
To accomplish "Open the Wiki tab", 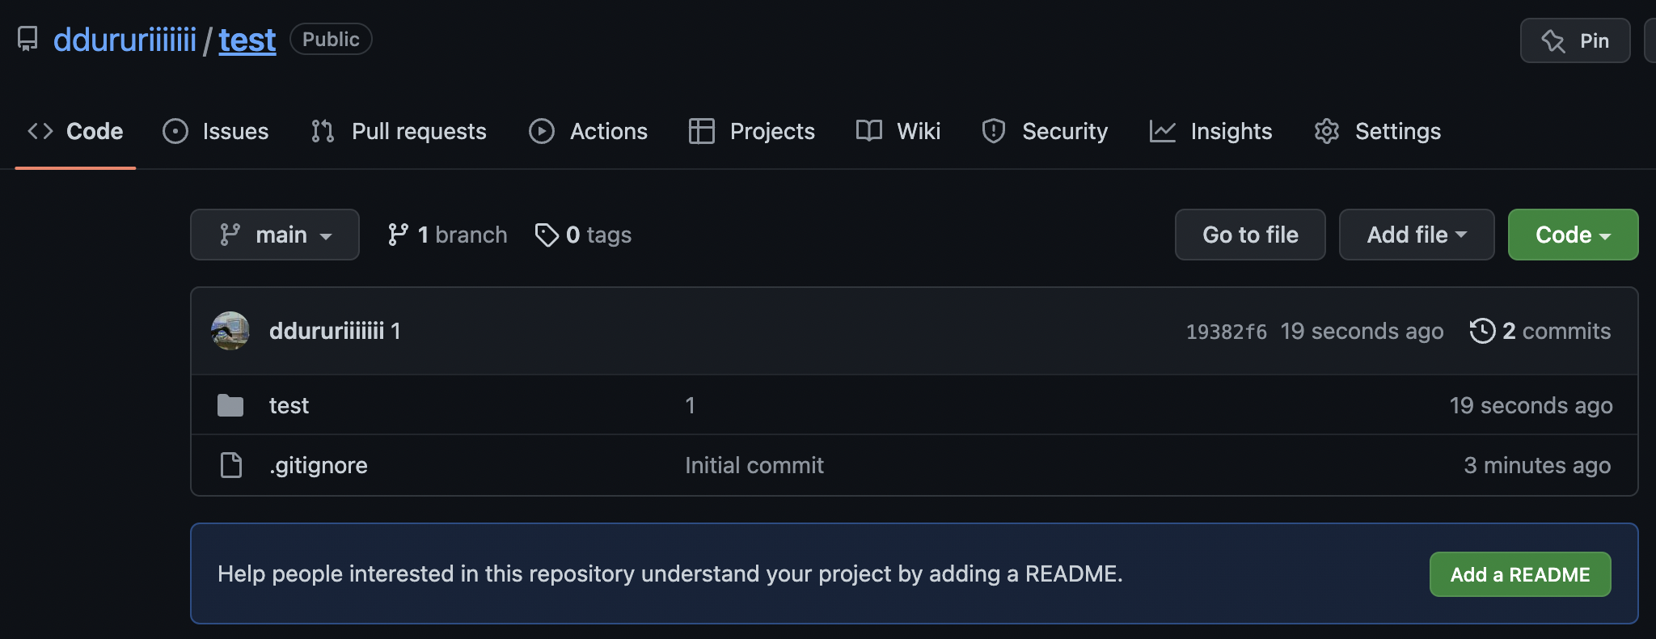I will 898,131.
